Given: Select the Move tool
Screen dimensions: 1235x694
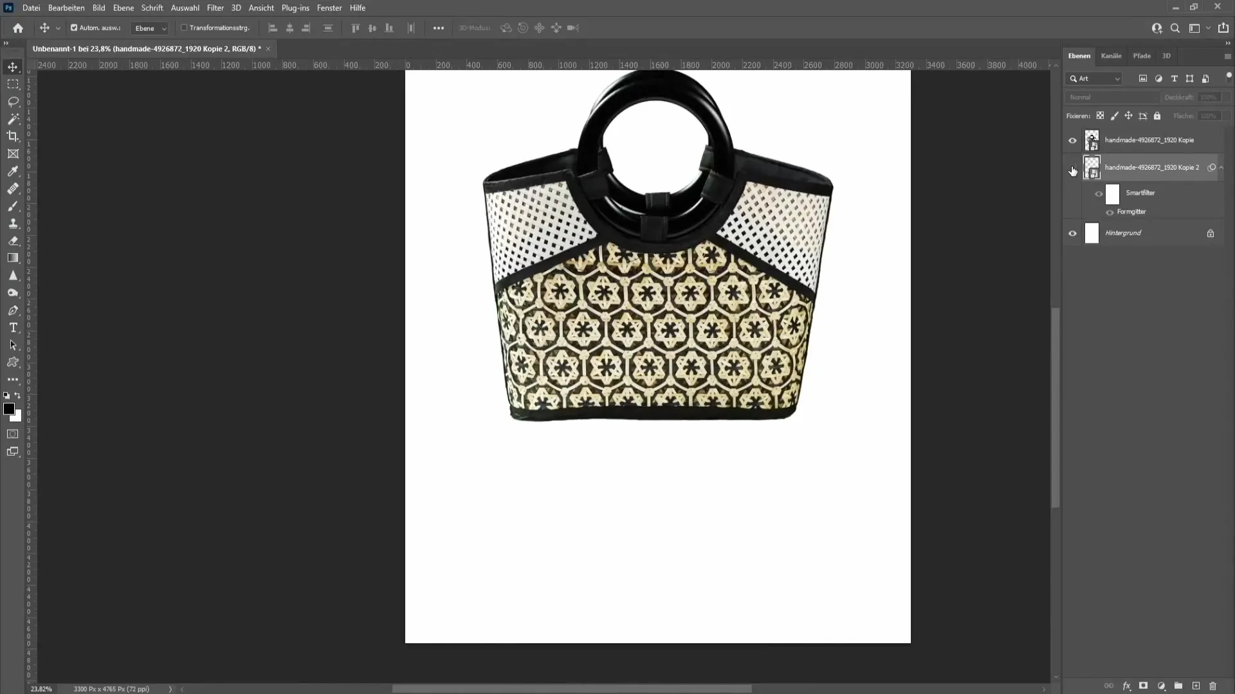Looking at the screenshot, I should (12, 67).
